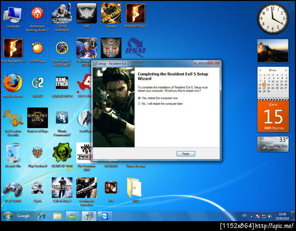Image resolution: width=296 pixels, height=231 pixels.
Task: Click the Darkest of Days icon
Action: 37,120
